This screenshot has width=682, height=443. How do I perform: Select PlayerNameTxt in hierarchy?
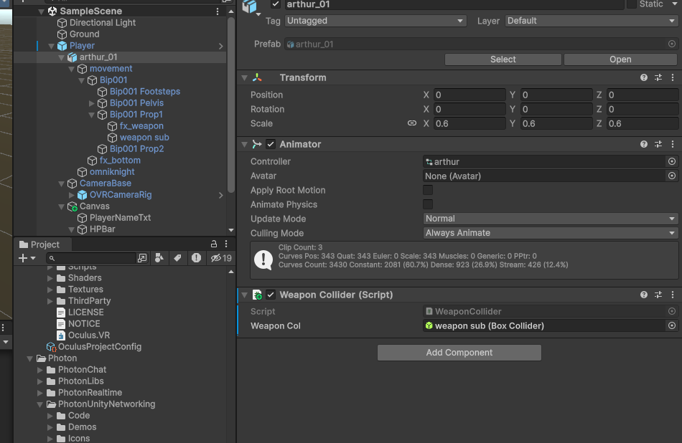(x=120, y=218)
